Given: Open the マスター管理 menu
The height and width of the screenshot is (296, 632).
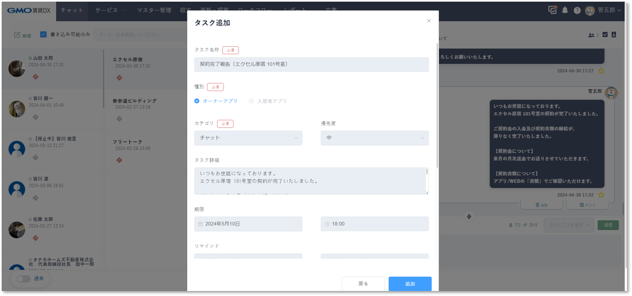Looking at the screenshot, I should point(154,10).
